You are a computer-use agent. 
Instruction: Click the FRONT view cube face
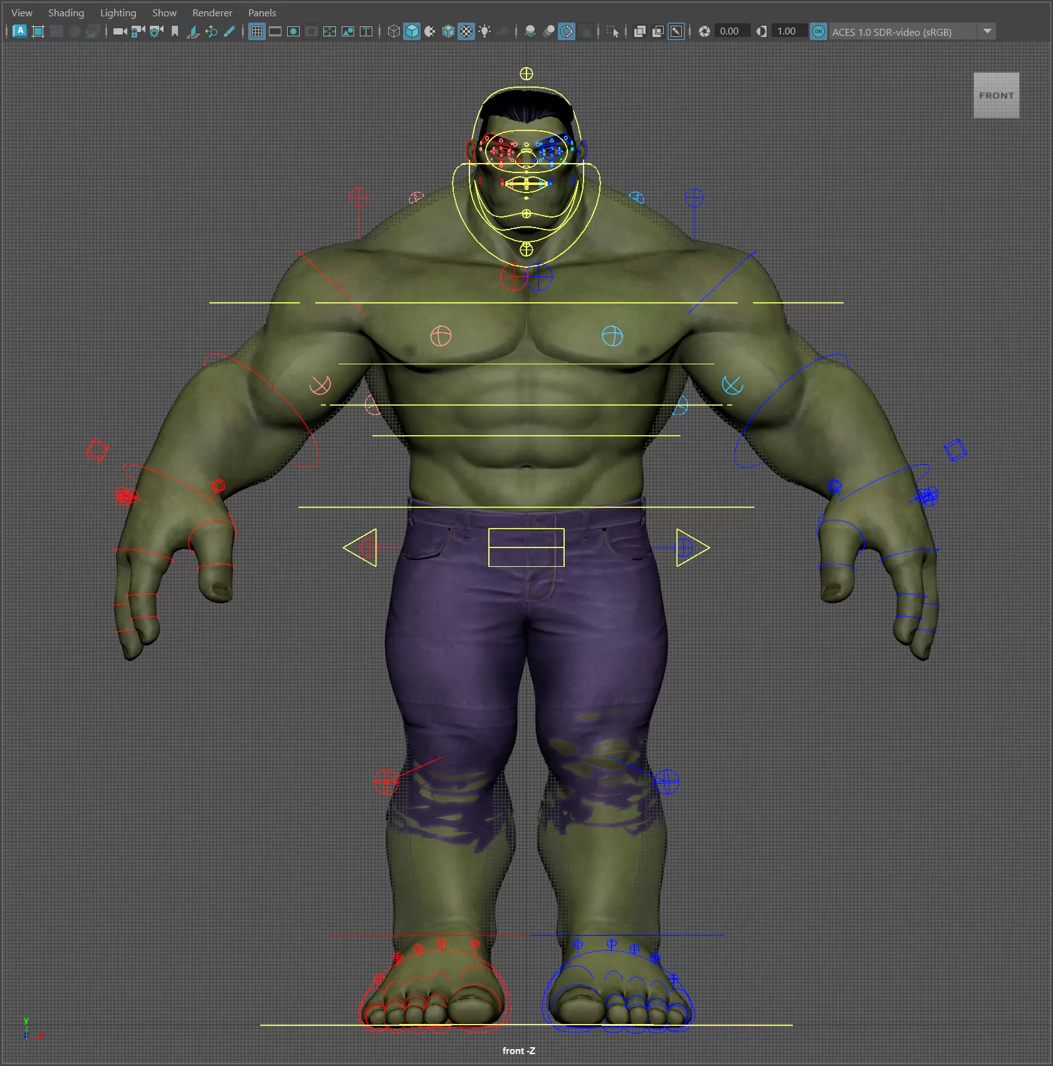coord(996,95)
